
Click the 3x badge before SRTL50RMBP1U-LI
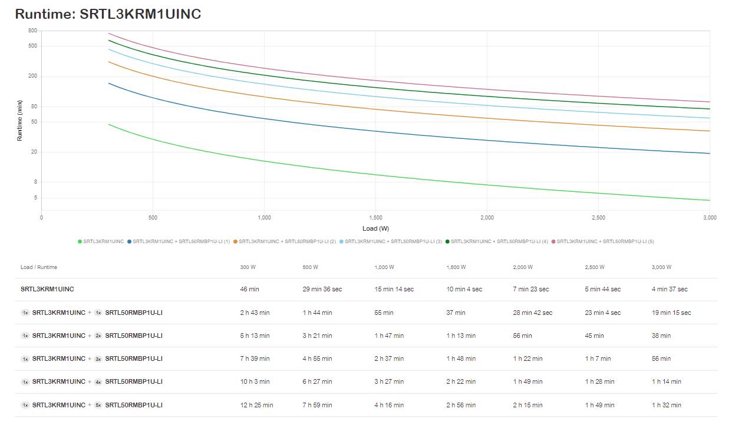pyautogui.click(x=98, y=358)
